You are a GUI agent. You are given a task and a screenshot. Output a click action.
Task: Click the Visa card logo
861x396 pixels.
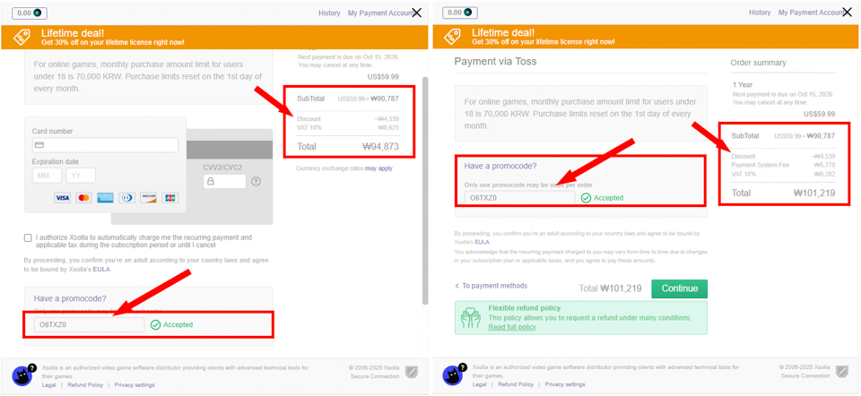point(63,198)
